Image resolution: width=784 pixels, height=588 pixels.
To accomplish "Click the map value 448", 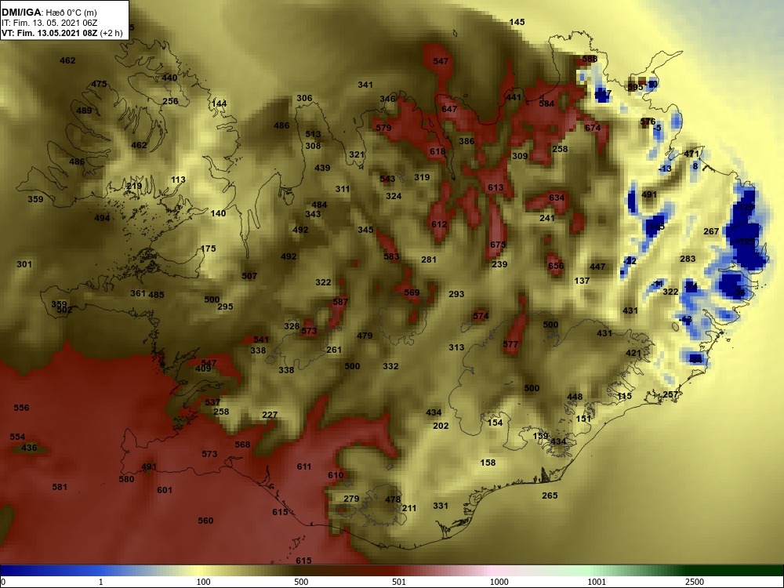I will pyautogui.click(x=575, y=397).
